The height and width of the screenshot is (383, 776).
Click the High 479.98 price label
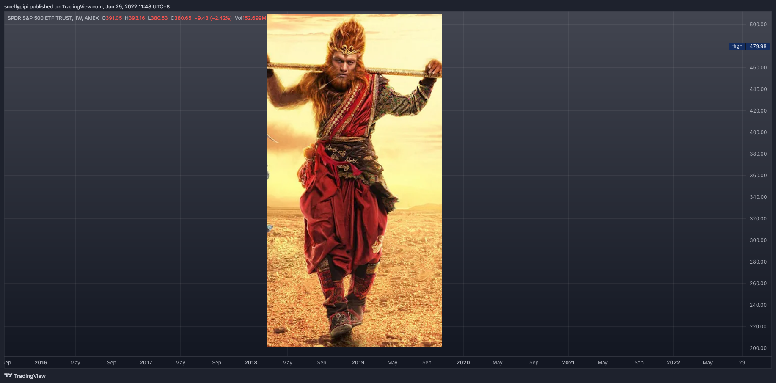click(749, 46)
